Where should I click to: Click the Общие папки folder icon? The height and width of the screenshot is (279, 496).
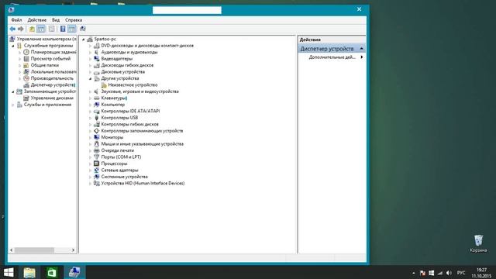26,65
